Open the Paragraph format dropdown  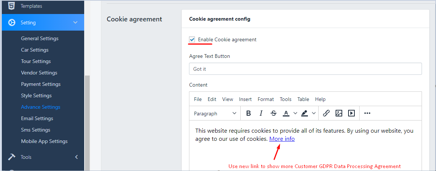pos(215,114)
